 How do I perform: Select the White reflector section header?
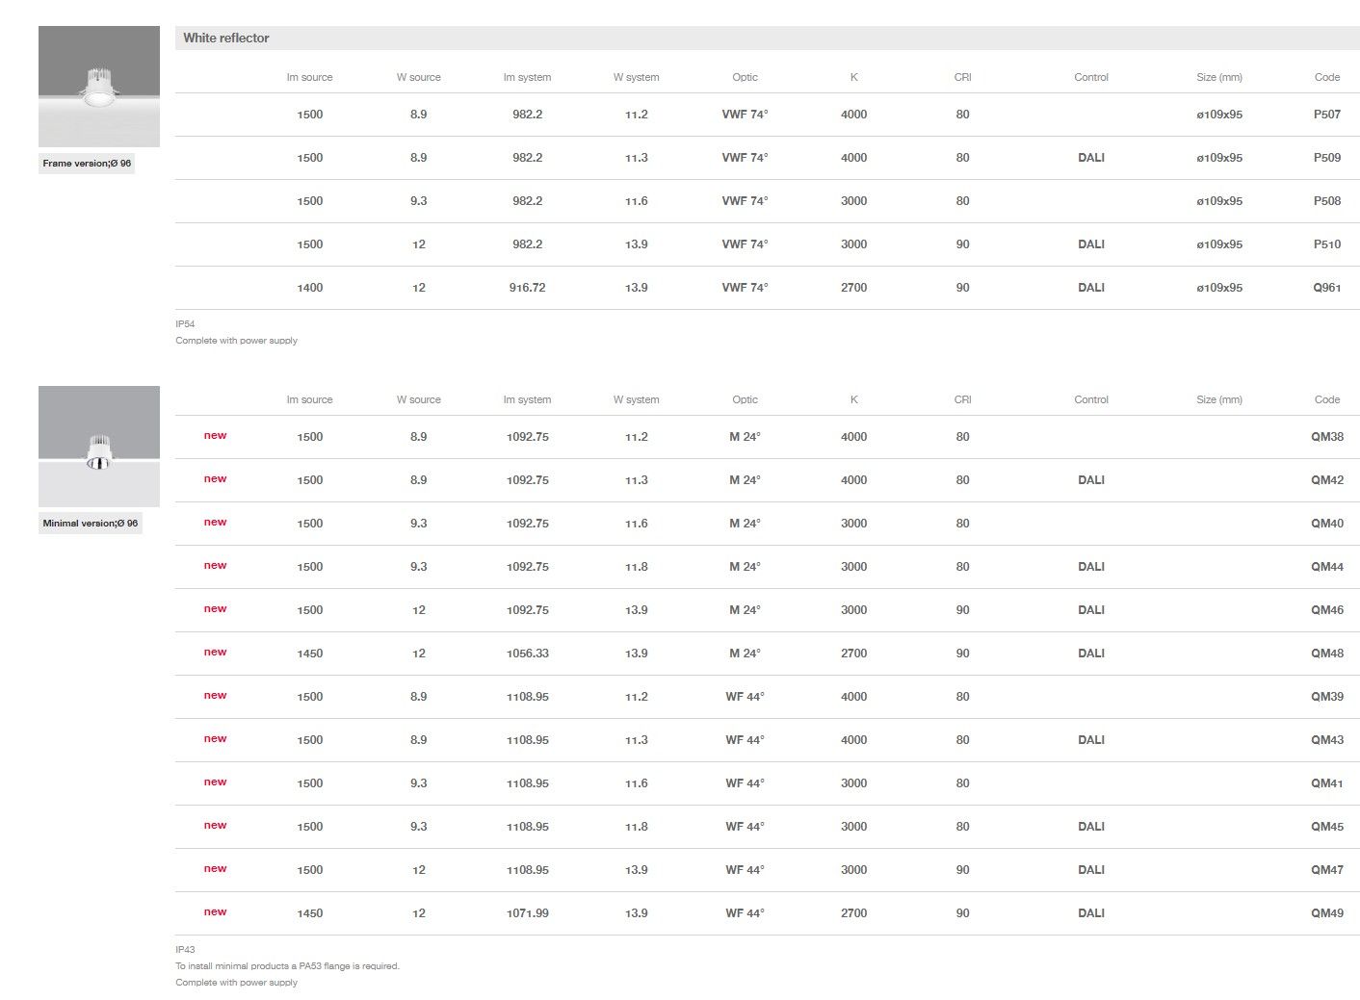[x=226, y=38]
